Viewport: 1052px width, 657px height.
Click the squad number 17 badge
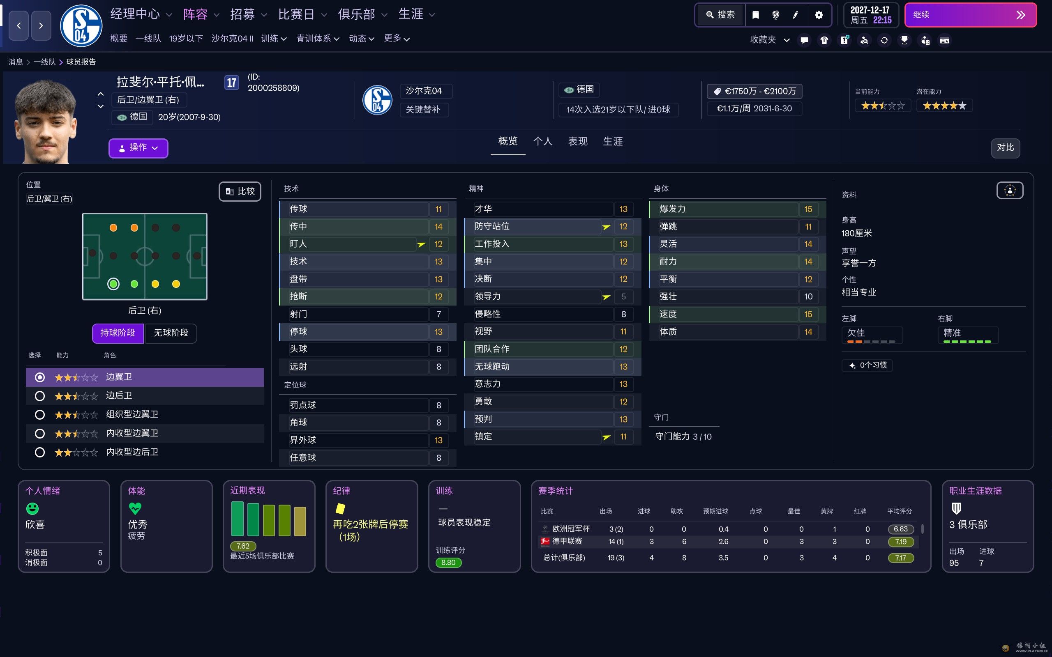point(232,83)
